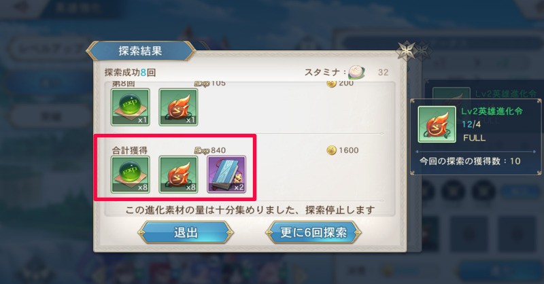Click the stamina peach bun icon
The image size is (544, 284).
click(356, 72)
